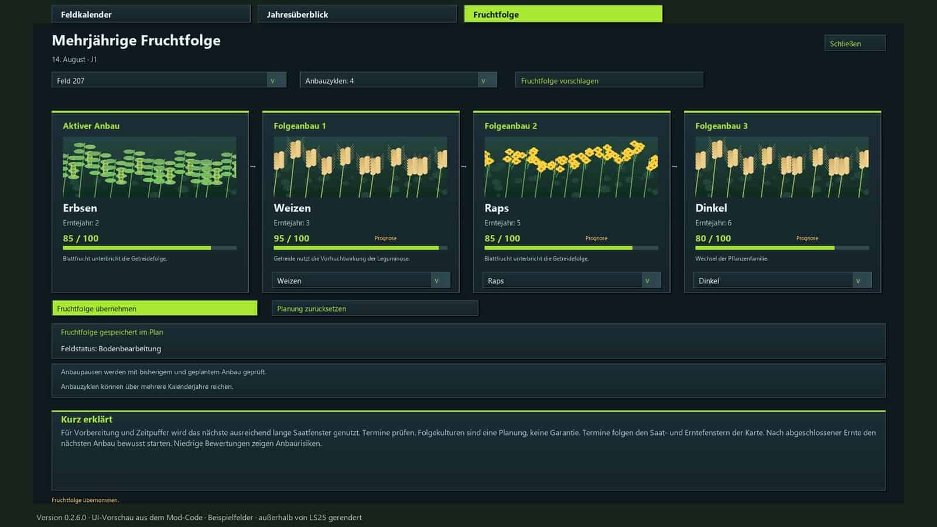Click 'Erntejahr: 2' text
Screen dimensions: 937x527
coord(81,223)
